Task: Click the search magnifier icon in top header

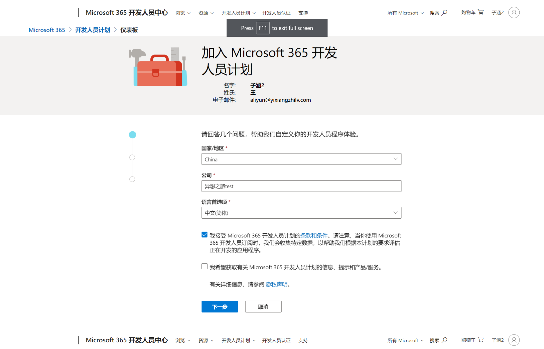Action: (x=444, y=12)
